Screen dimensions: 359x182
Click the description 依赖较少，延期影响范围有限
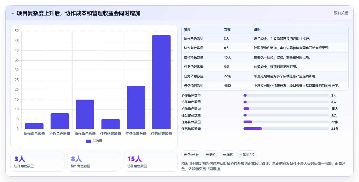(x=276, y=67)
